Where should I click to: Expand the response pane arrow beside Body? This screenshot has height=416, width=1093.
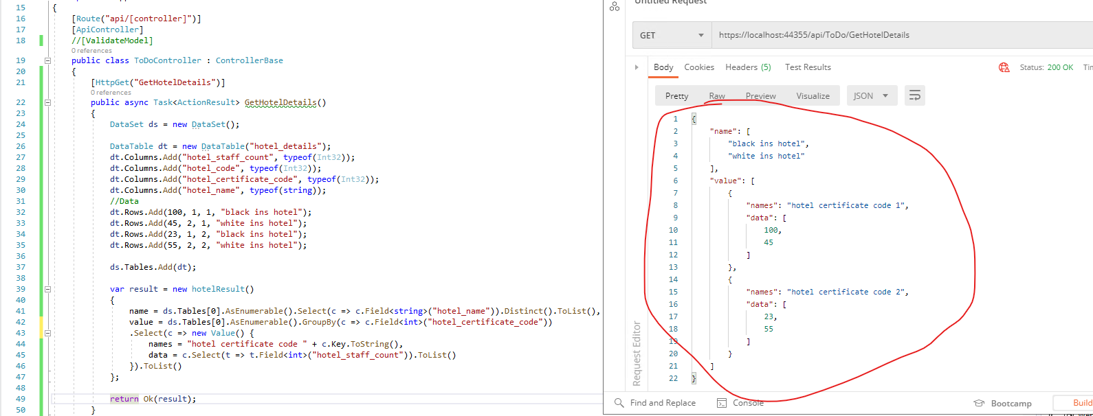pyautogui.click(x=637, y=67)
